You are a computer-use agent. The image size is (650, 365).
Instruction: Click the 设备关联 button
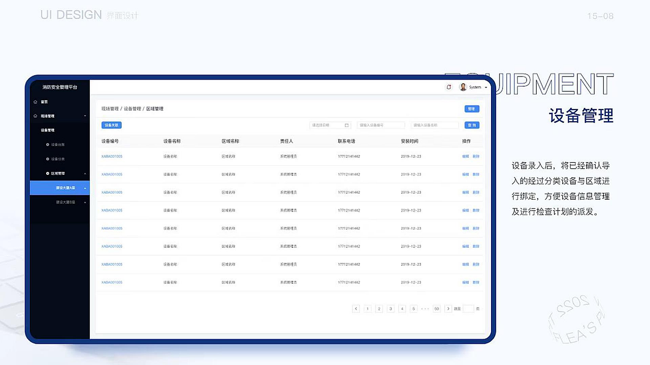click(x=111, y=125)
